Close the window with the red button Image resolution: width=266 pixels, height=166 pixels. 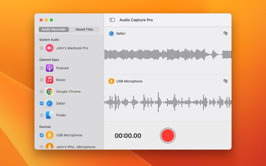[41, 20]
